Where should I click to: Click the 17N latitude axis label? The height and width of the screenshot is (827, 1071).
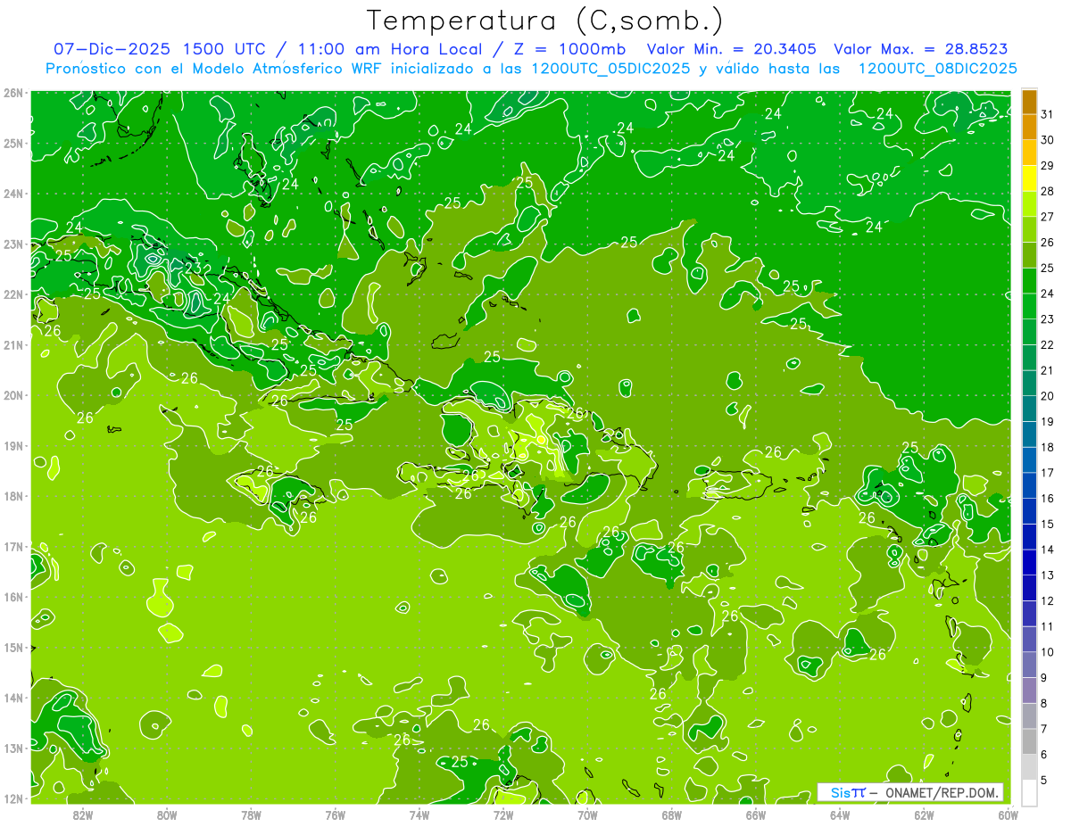tap(13, 546)
